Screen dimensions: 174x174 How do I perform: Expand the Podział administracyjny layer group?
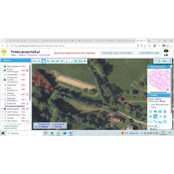(x=2, y=71)
